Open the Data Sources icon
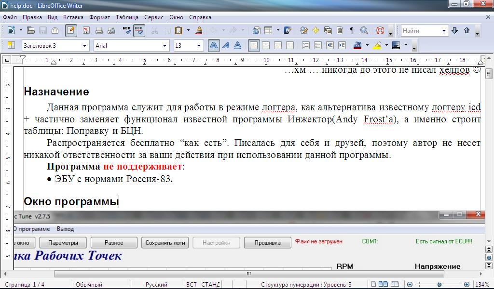Image resolution: width=494 pixels, height=289 pixels. point(340,30)
